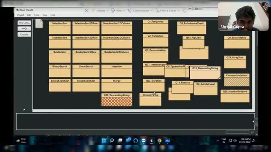Select the BubbleSort class box
Screen dimensions: 271x152
(x=60, y=56)
